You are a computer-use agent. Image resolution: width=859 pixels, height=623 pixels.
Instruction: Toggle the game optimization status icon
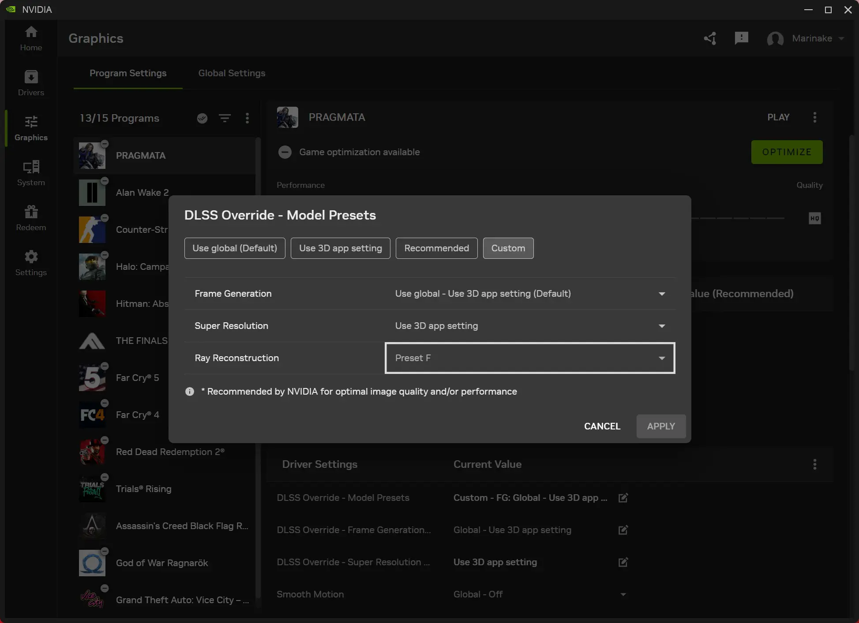pos(285,152)
